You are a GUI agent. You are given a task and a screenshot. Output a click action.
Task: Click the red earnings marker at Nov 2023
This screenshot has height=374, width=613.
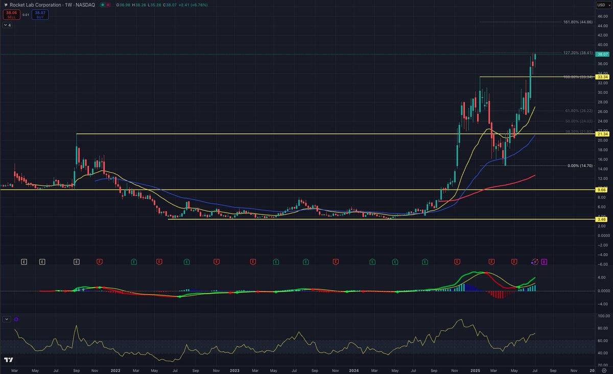[336, 262]
